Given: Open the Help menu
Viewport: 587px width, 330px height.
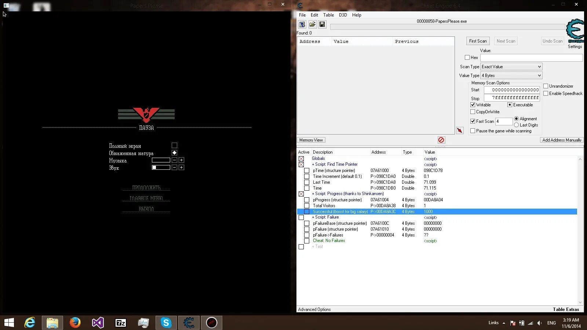Looking at the screenshot, I should [357, 15].
